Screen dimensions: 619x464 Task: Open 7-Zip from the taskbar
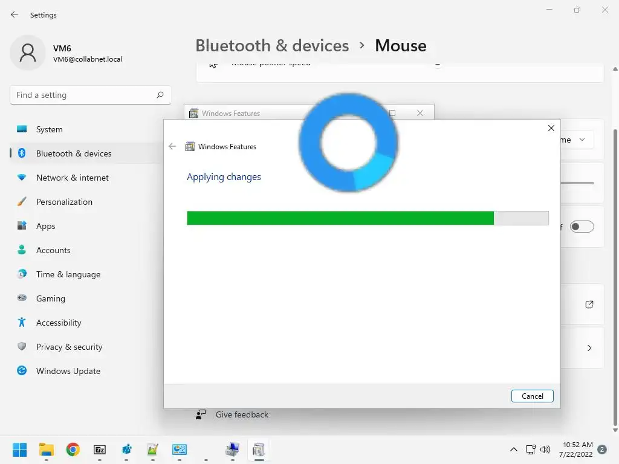(x=100, y=449)
